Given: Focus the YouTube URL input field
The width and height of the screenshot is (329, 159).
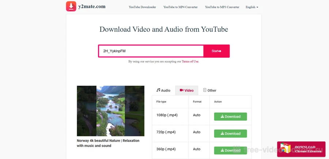Looking at the screenshot, I should pos(151,51).
